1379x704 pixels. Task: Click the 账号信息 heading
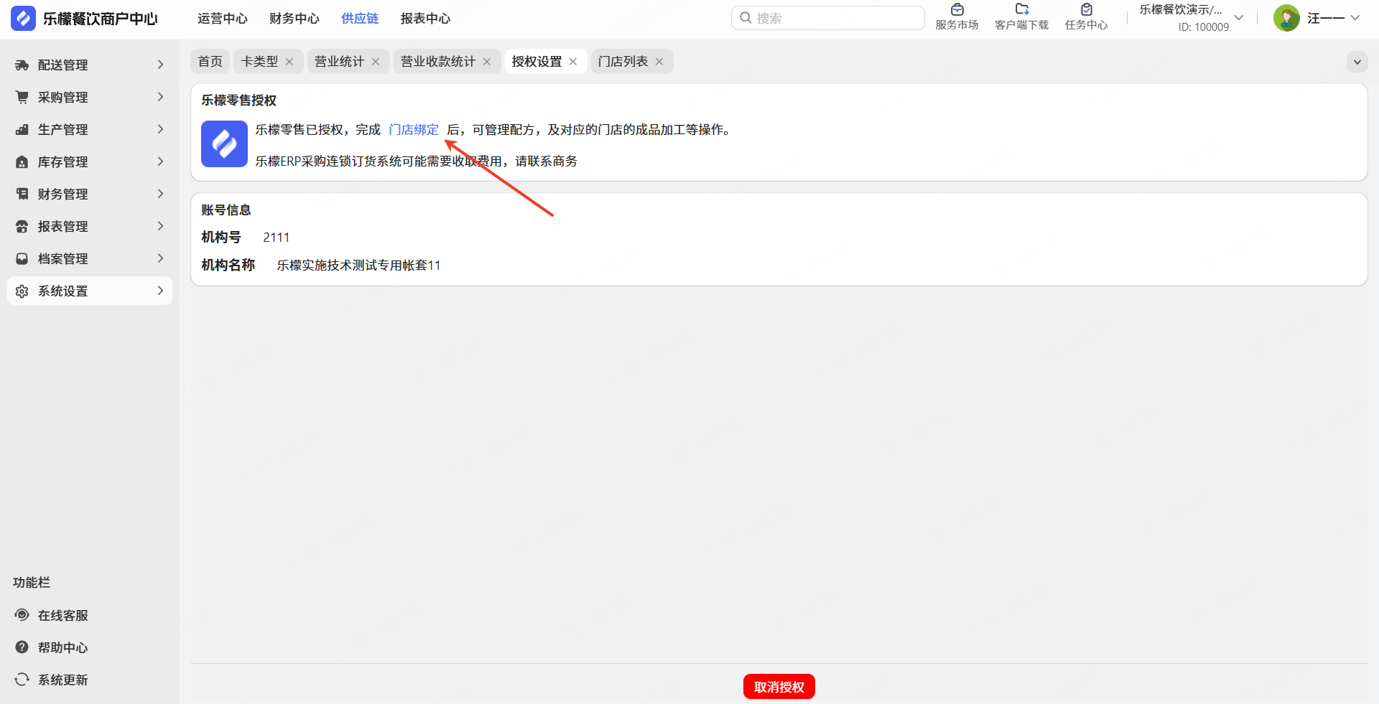click(226, 210)
